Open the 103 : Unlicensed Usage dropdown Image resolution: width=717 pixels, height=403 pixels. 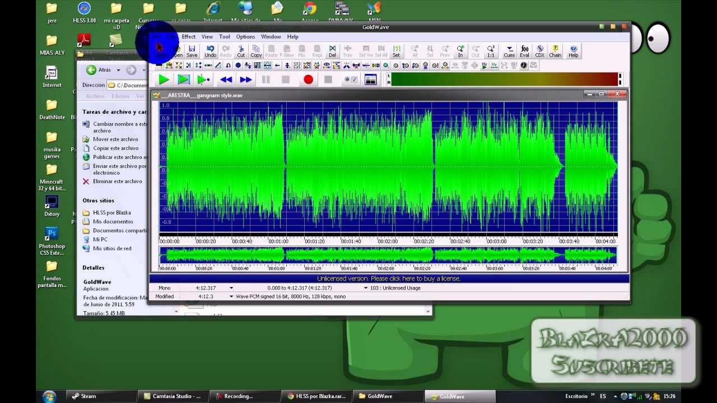(x=366, y=288)
